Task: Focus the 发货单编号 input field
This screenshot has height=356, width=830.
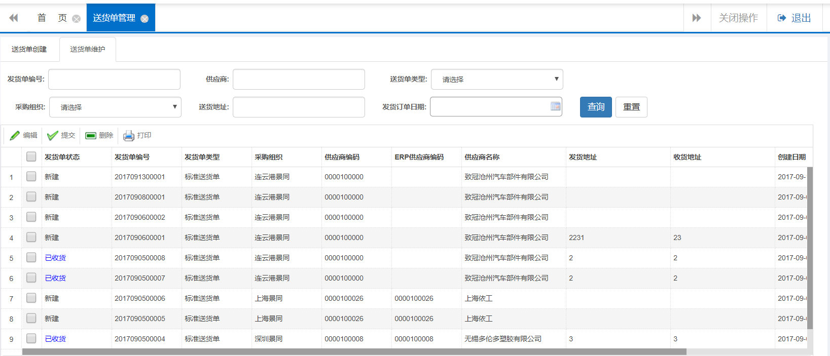Action: pyautogui.click(x=114, y=80)
